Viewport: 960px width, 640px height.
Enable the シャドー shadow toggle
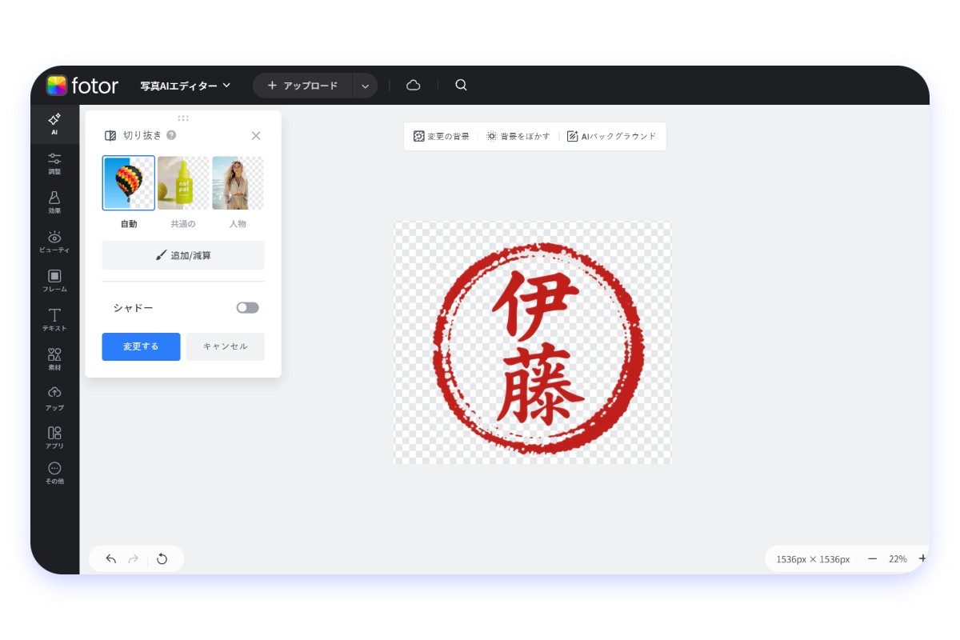(x=247, y=307)
